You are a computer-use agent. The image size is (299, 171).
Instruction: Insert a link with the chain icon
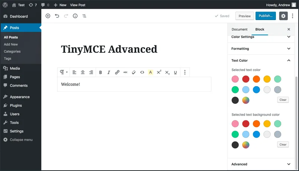click(x=117, y=72)
